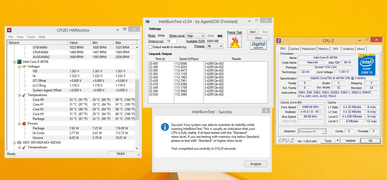Open the Tools dropdown arrow in CPU-Z
Image resolution: width=387 pixels, height=180 pixels.
(x=338, y=141)
